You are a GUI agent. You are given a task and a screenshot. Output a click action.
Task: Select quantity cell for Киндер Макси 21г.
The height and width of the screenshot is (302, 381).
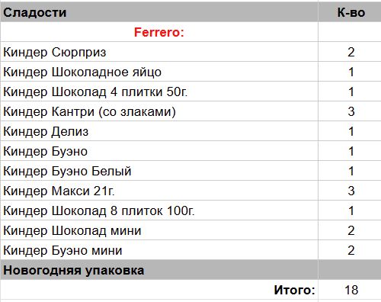[x=350, y=191]
